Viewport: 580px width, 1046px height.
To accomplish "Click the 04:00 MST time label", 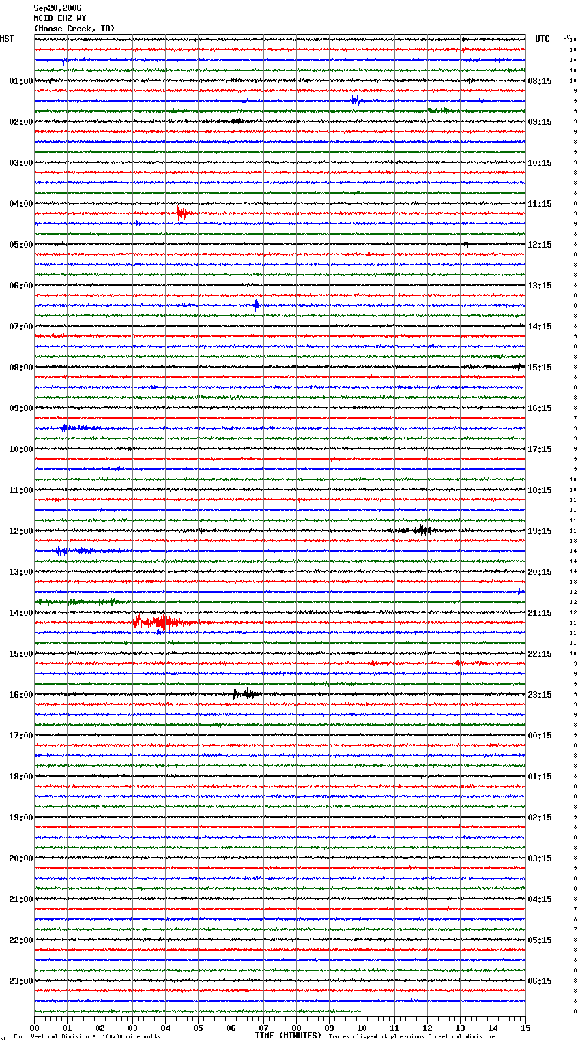I will (x=20, y=204).
